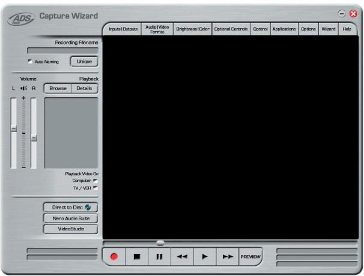Pause the video with the pause button
The image size is (364, 276).
coord(160,257)
